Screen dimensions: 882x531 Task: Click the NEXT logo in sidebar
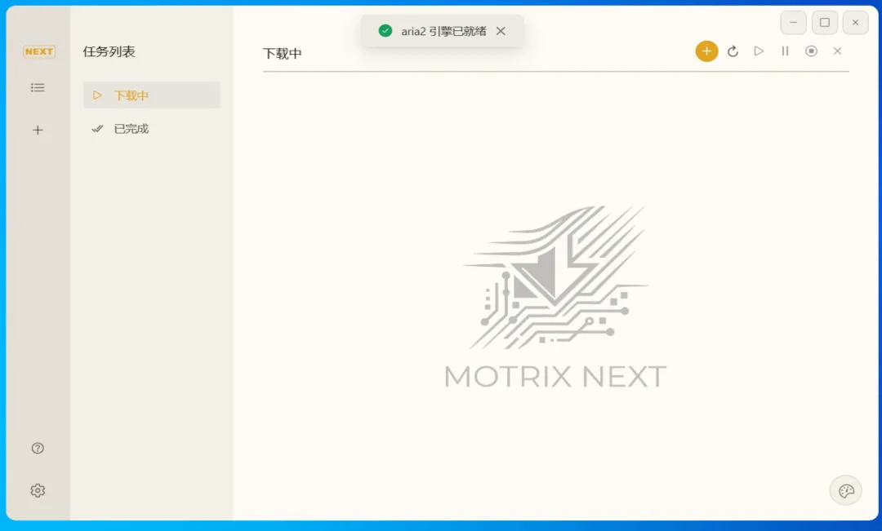(39, 51)
